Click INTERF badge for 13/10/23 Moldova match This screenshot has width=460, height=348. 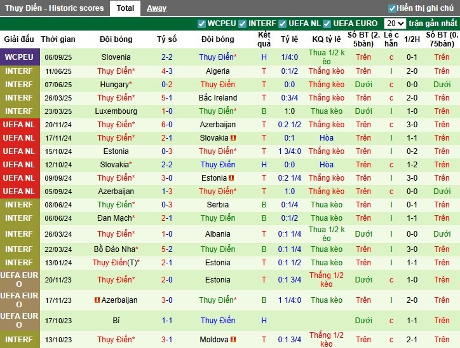18,340
